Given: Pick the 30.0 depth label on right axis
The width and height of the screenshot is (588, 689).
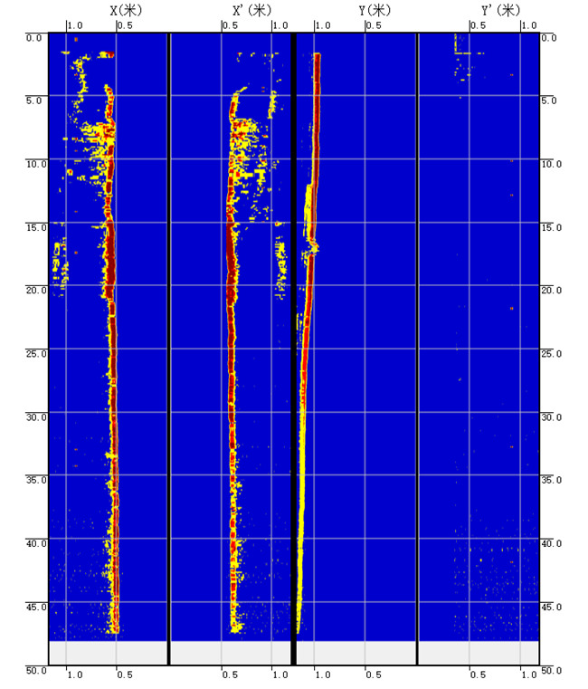Looking at the screenshot, I should (x=551, y=417).
